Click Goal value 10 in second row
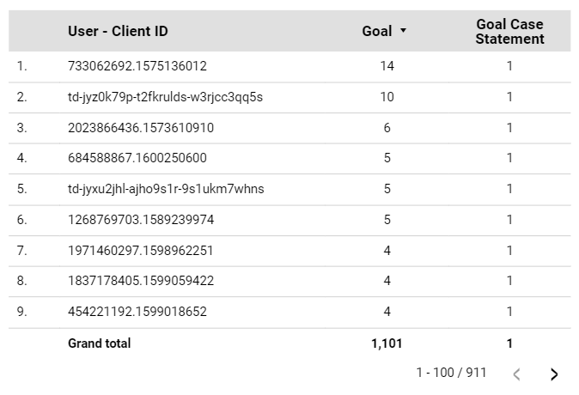 (x=387, y=97)
